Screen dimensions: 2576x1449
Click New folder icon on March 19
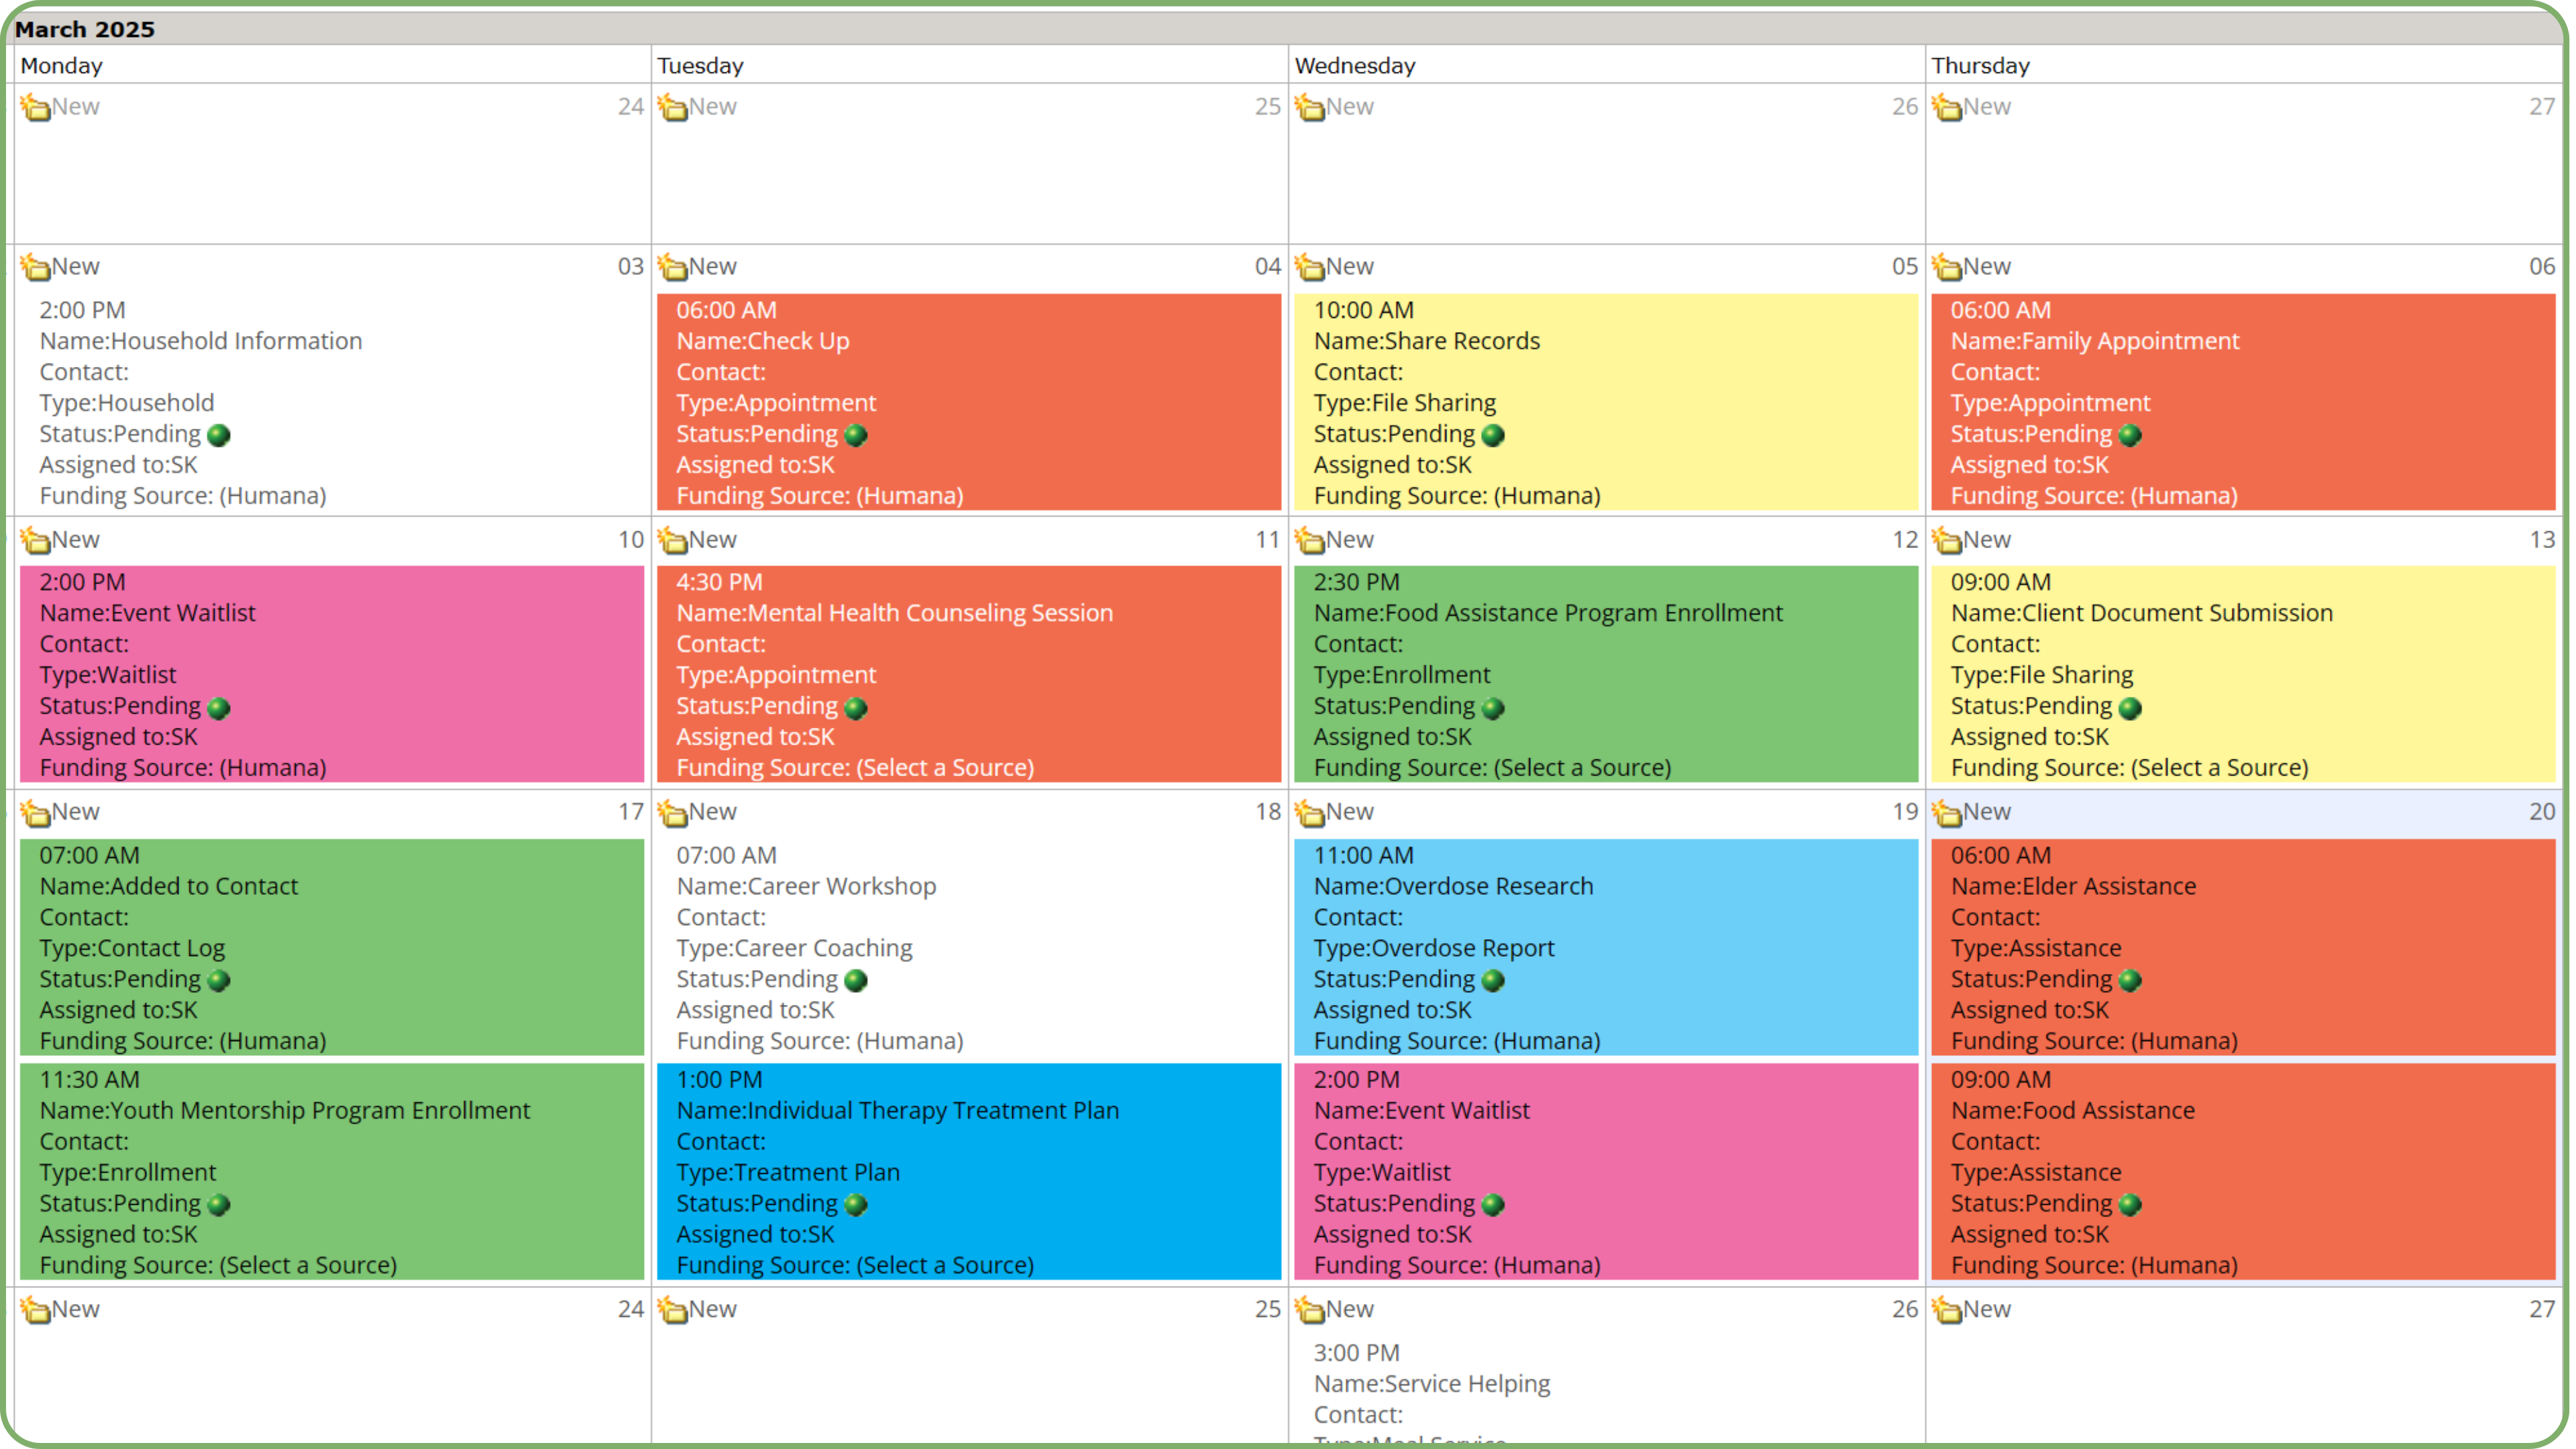[x=1309, y=813]
